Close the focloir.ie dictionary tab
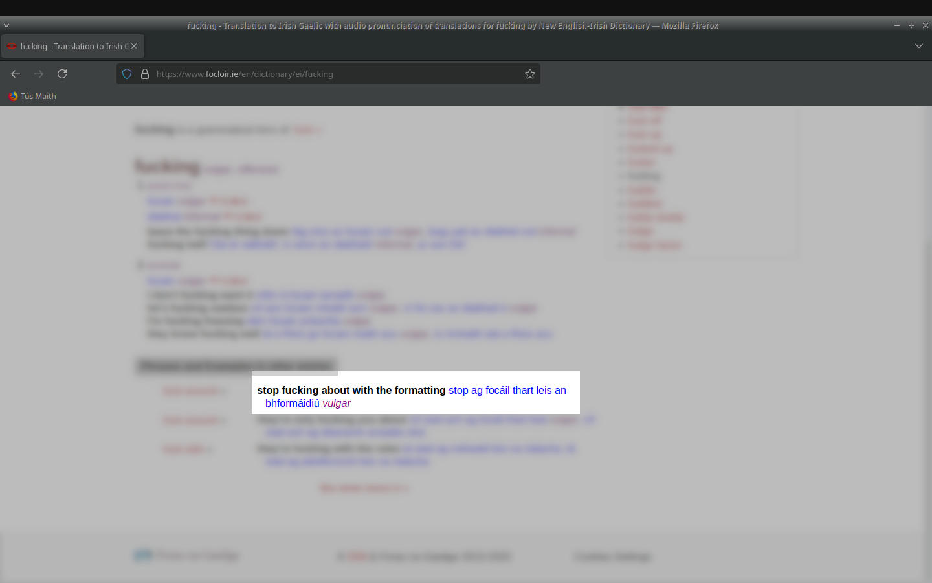 134,46
